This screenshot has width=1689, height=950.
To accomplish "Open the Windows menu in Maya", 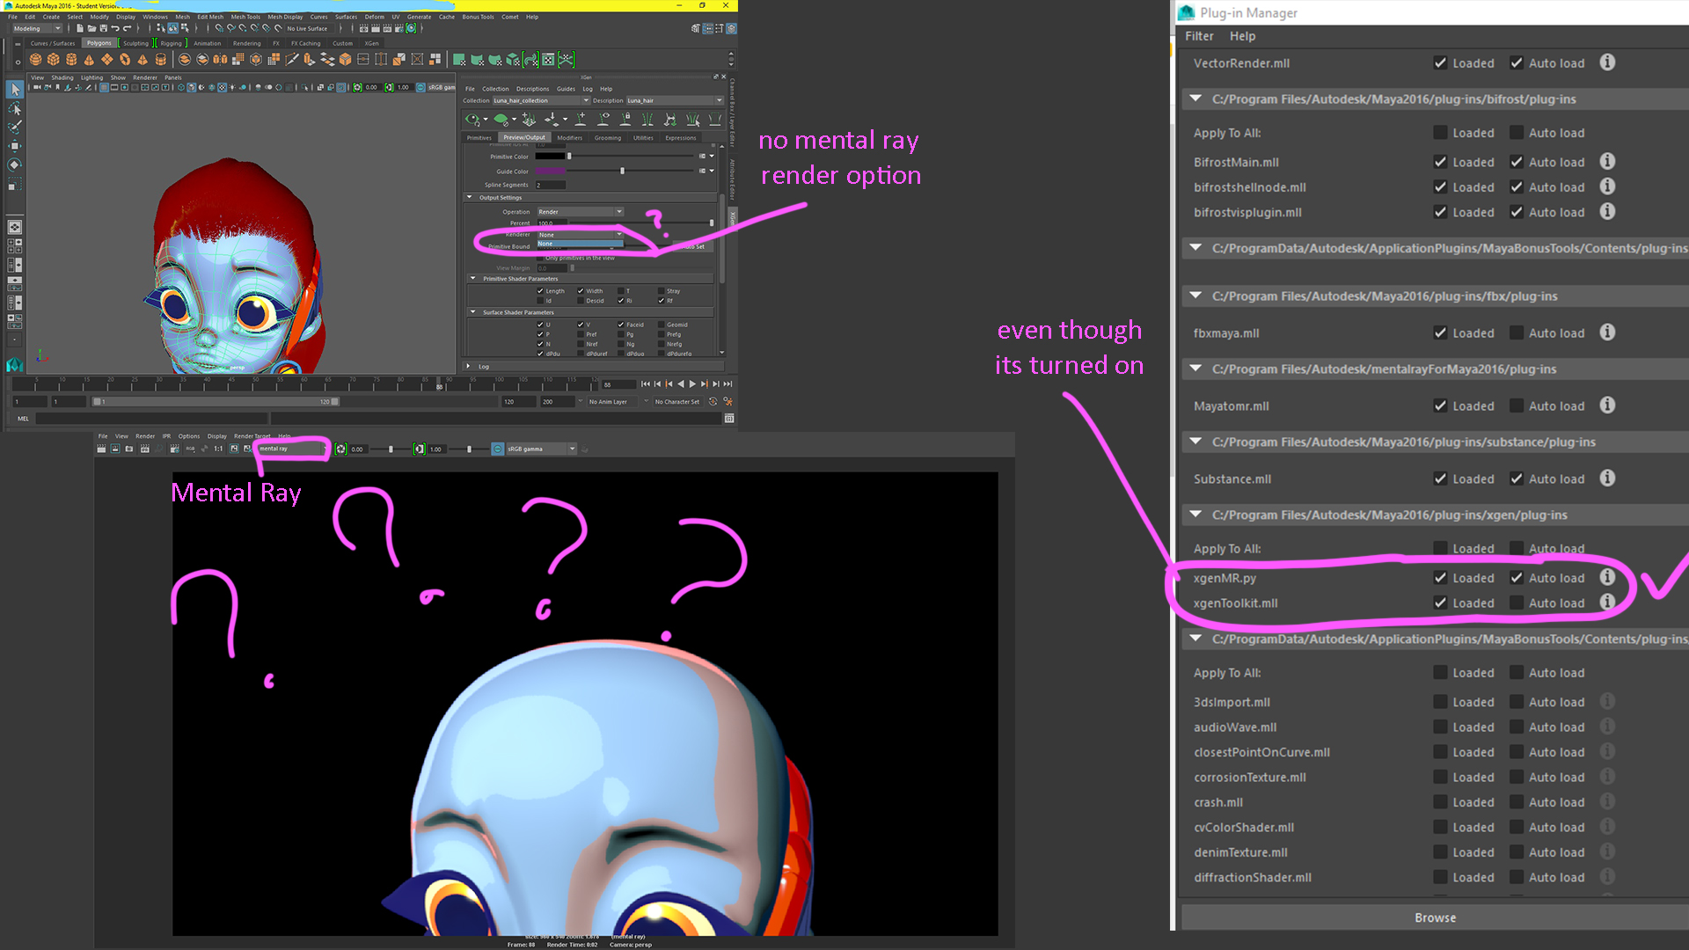I will pos(155,17).
